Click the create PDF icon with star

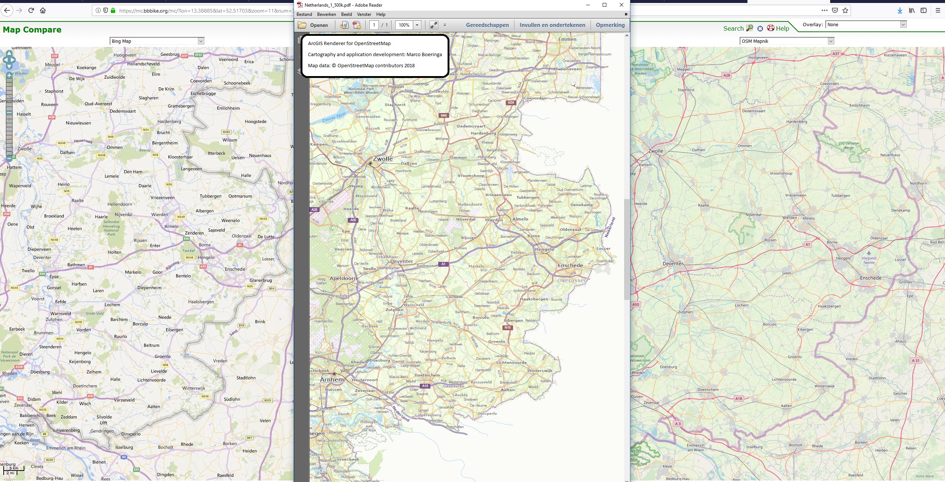[x=356, y=25]
